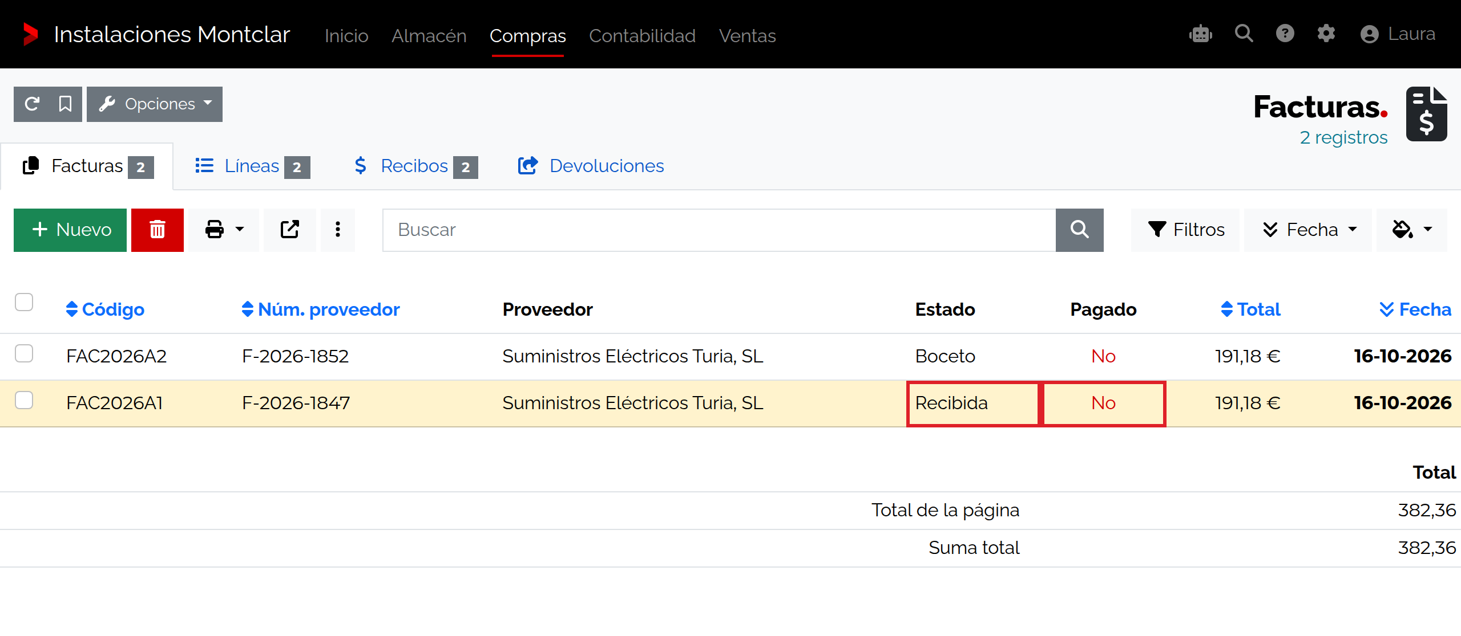This screenshot has height=636, width=1461.
Task: Open the color fill dropdown
Action: coord(1412,230)
